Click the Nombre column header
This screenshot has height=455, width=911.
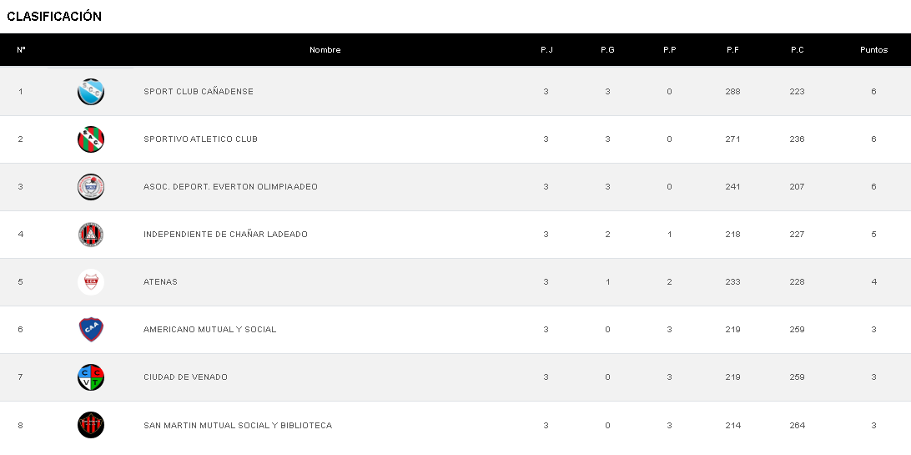(x=325, y=50)
